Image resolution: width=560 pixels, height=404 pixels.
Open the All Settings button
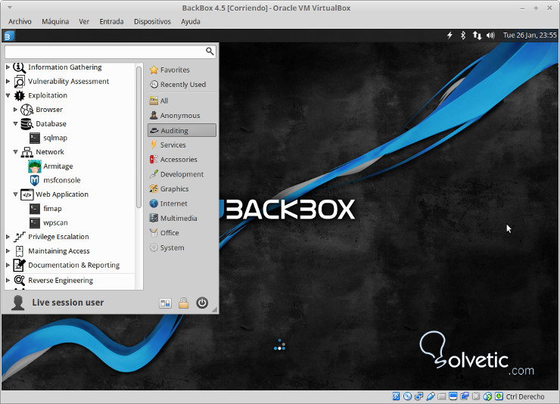166,303
